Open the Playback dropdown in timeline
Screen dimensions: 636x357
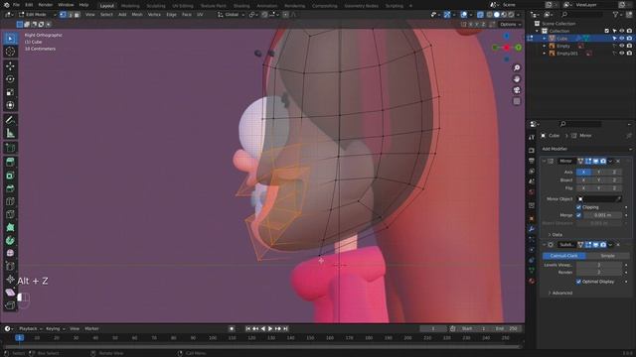pos(30,328)
